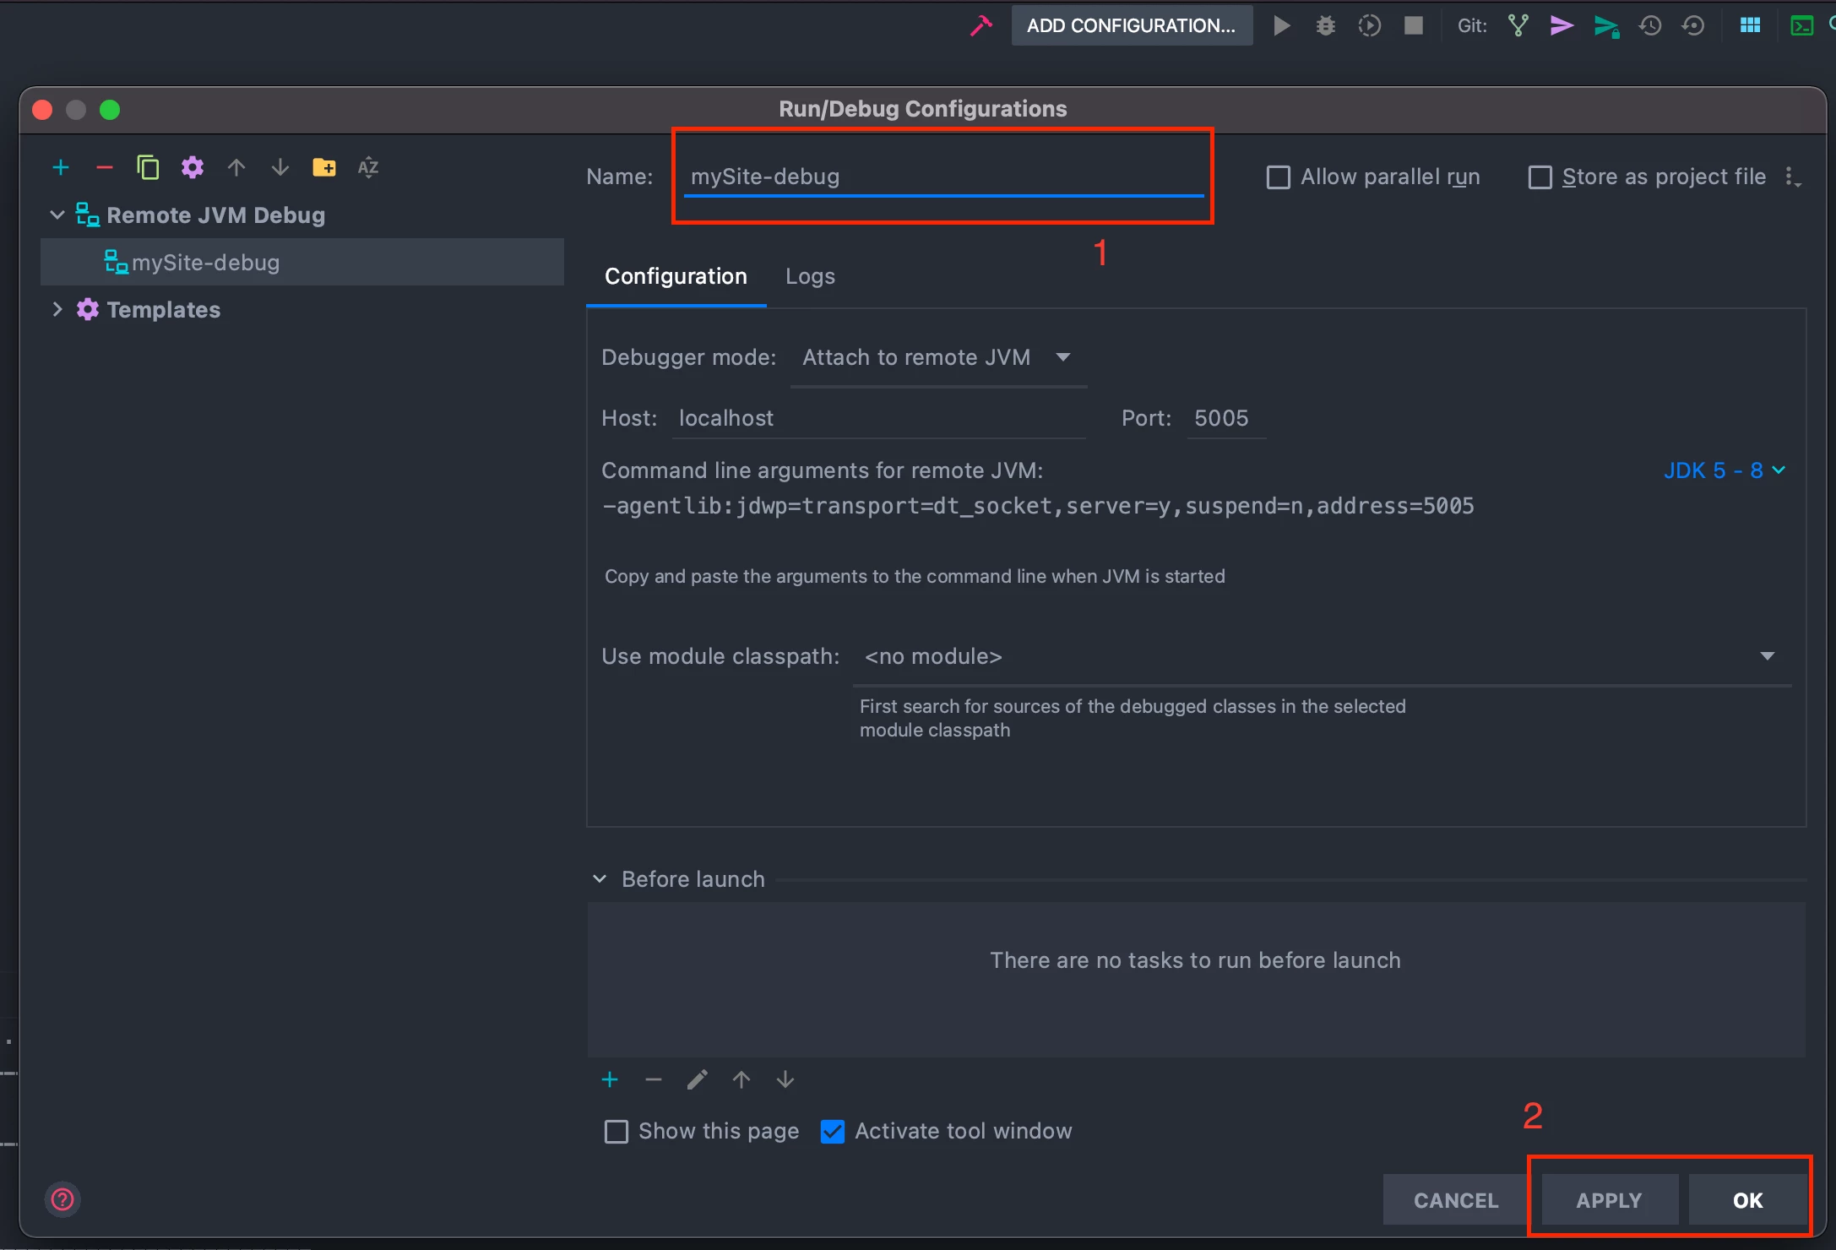
Task: Click the debug bug icon in toolbar
Action: (x=1325, y=25)
